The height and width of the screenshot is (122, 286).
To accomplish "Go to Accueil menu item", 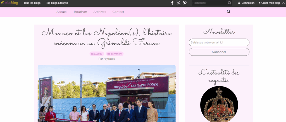I will [x=62, y=12].
